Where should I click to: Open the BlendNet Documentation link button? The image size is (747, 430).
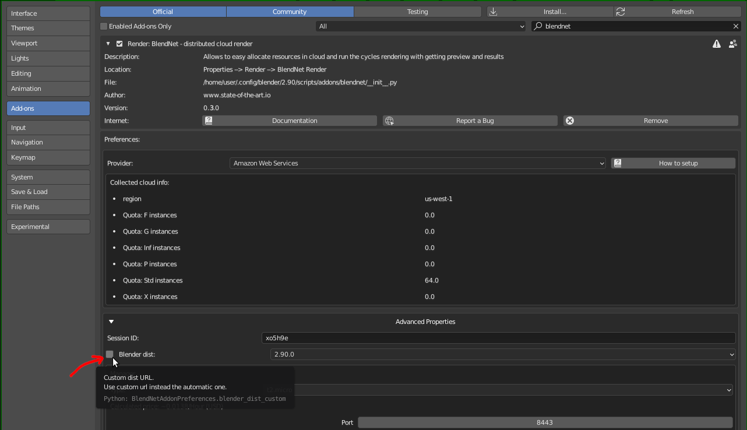[x=290, y=121]
